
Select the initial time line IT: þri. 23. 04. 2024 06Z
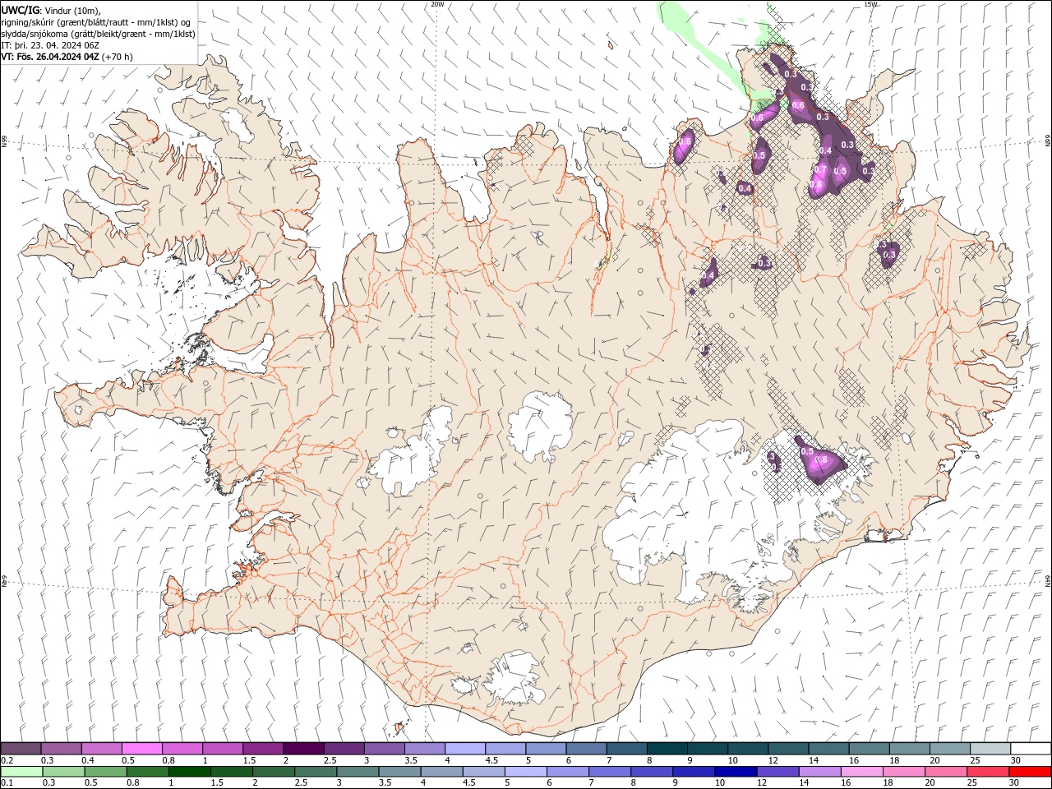click(x=51, y=45)
